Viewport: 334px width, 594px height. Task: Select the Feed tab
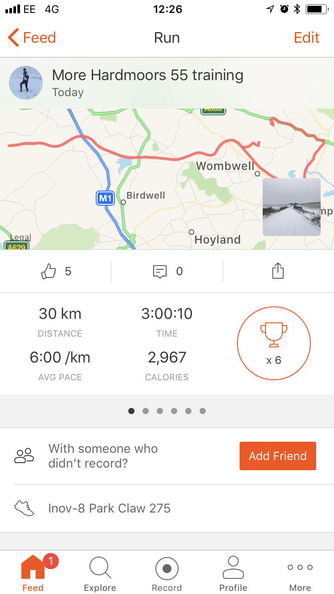tap(33, 574)
